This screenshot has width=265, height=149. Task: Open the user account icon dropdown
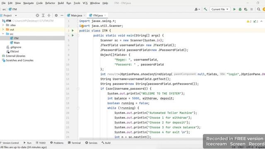(197, 9)
